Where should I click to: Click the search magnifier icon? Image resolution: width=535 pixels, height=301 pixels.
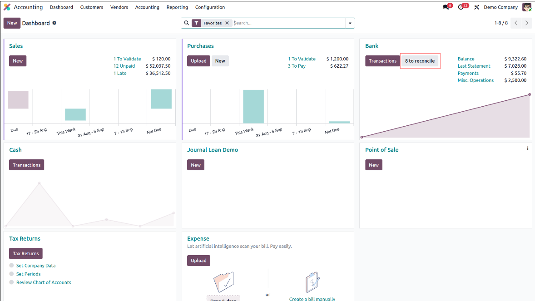pos(186,23)
